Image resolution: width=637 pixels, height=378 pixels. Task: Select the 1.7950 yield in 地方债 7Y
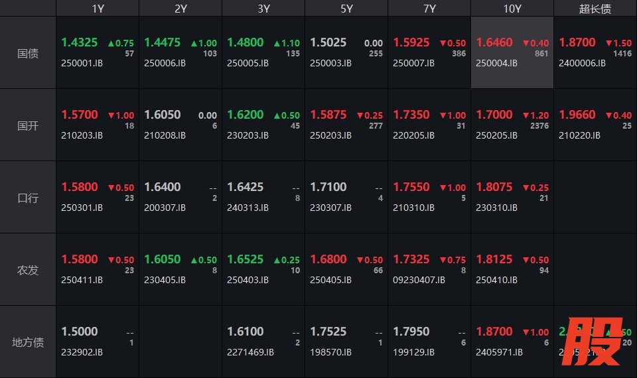tap(411, 332)
